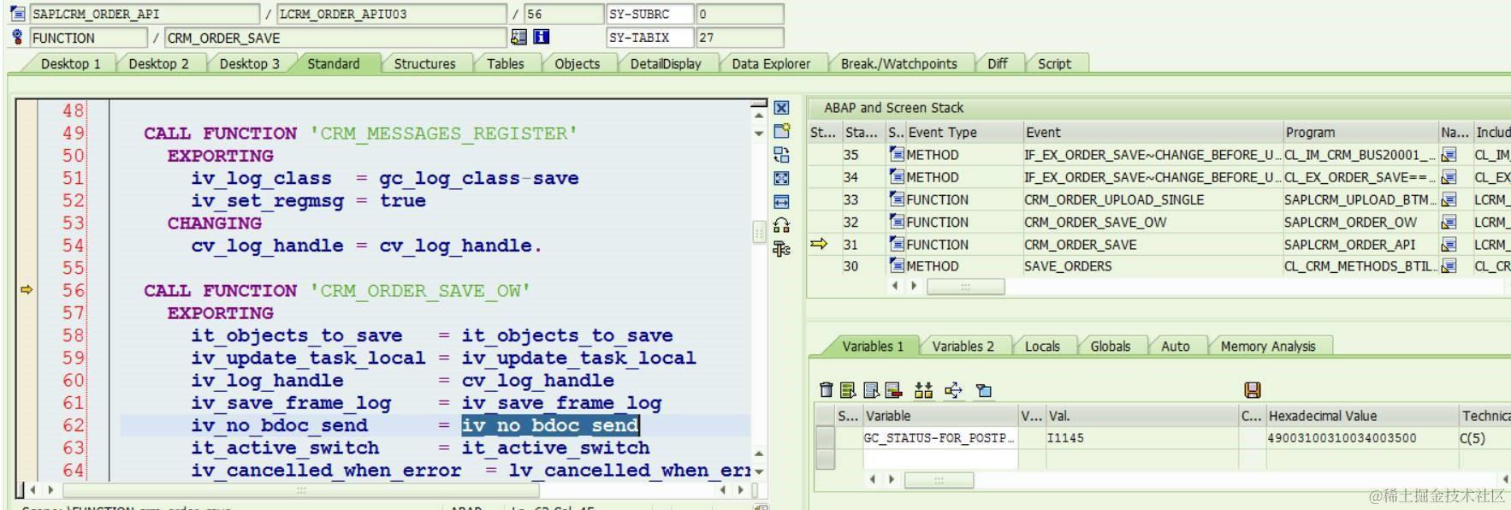The height and width of the screenshot is (510, 1511).
Task: Click the Val. column header
Action: pyautogui.click(x=1142, y=415)
